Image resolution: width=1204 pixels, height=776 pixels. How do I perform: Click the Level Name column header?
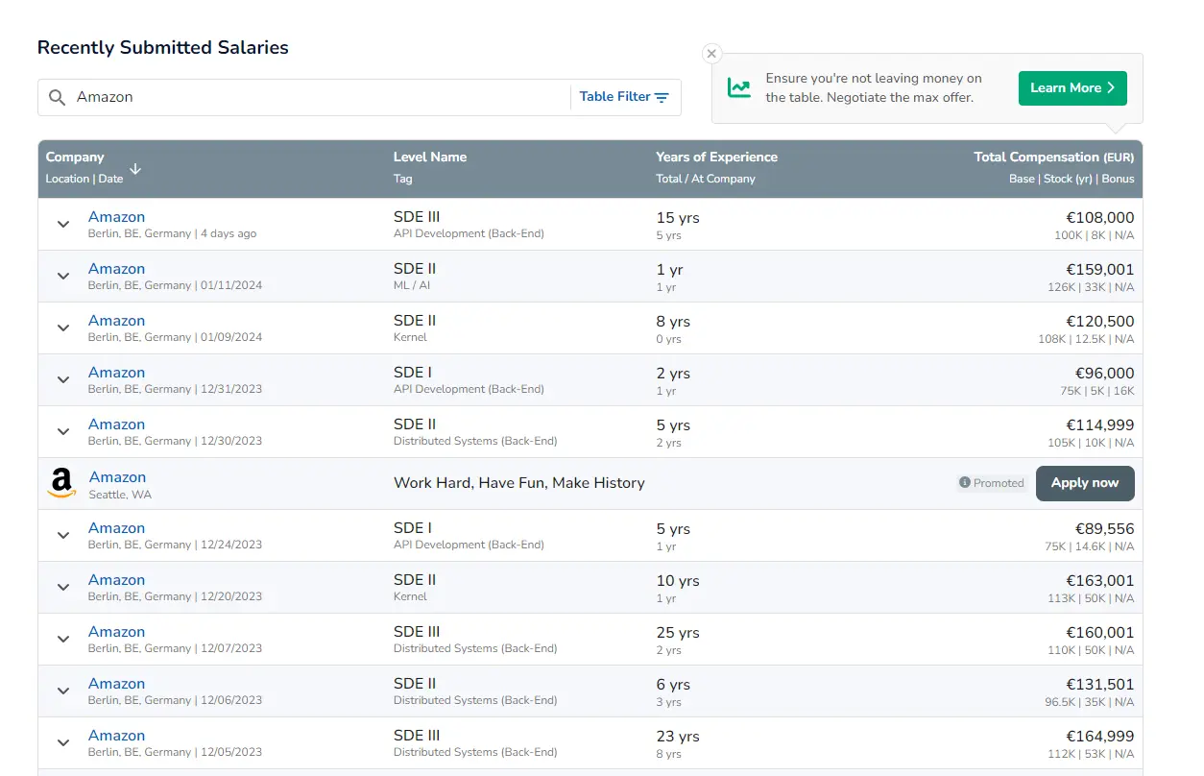pyautogui.click(x=429, y=158)
